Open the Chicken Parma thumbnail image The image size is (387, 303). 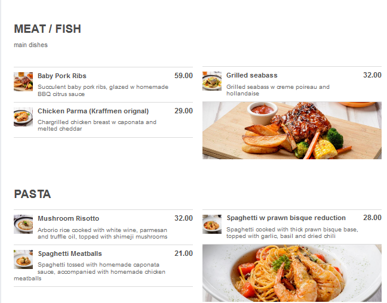(23, 117)
